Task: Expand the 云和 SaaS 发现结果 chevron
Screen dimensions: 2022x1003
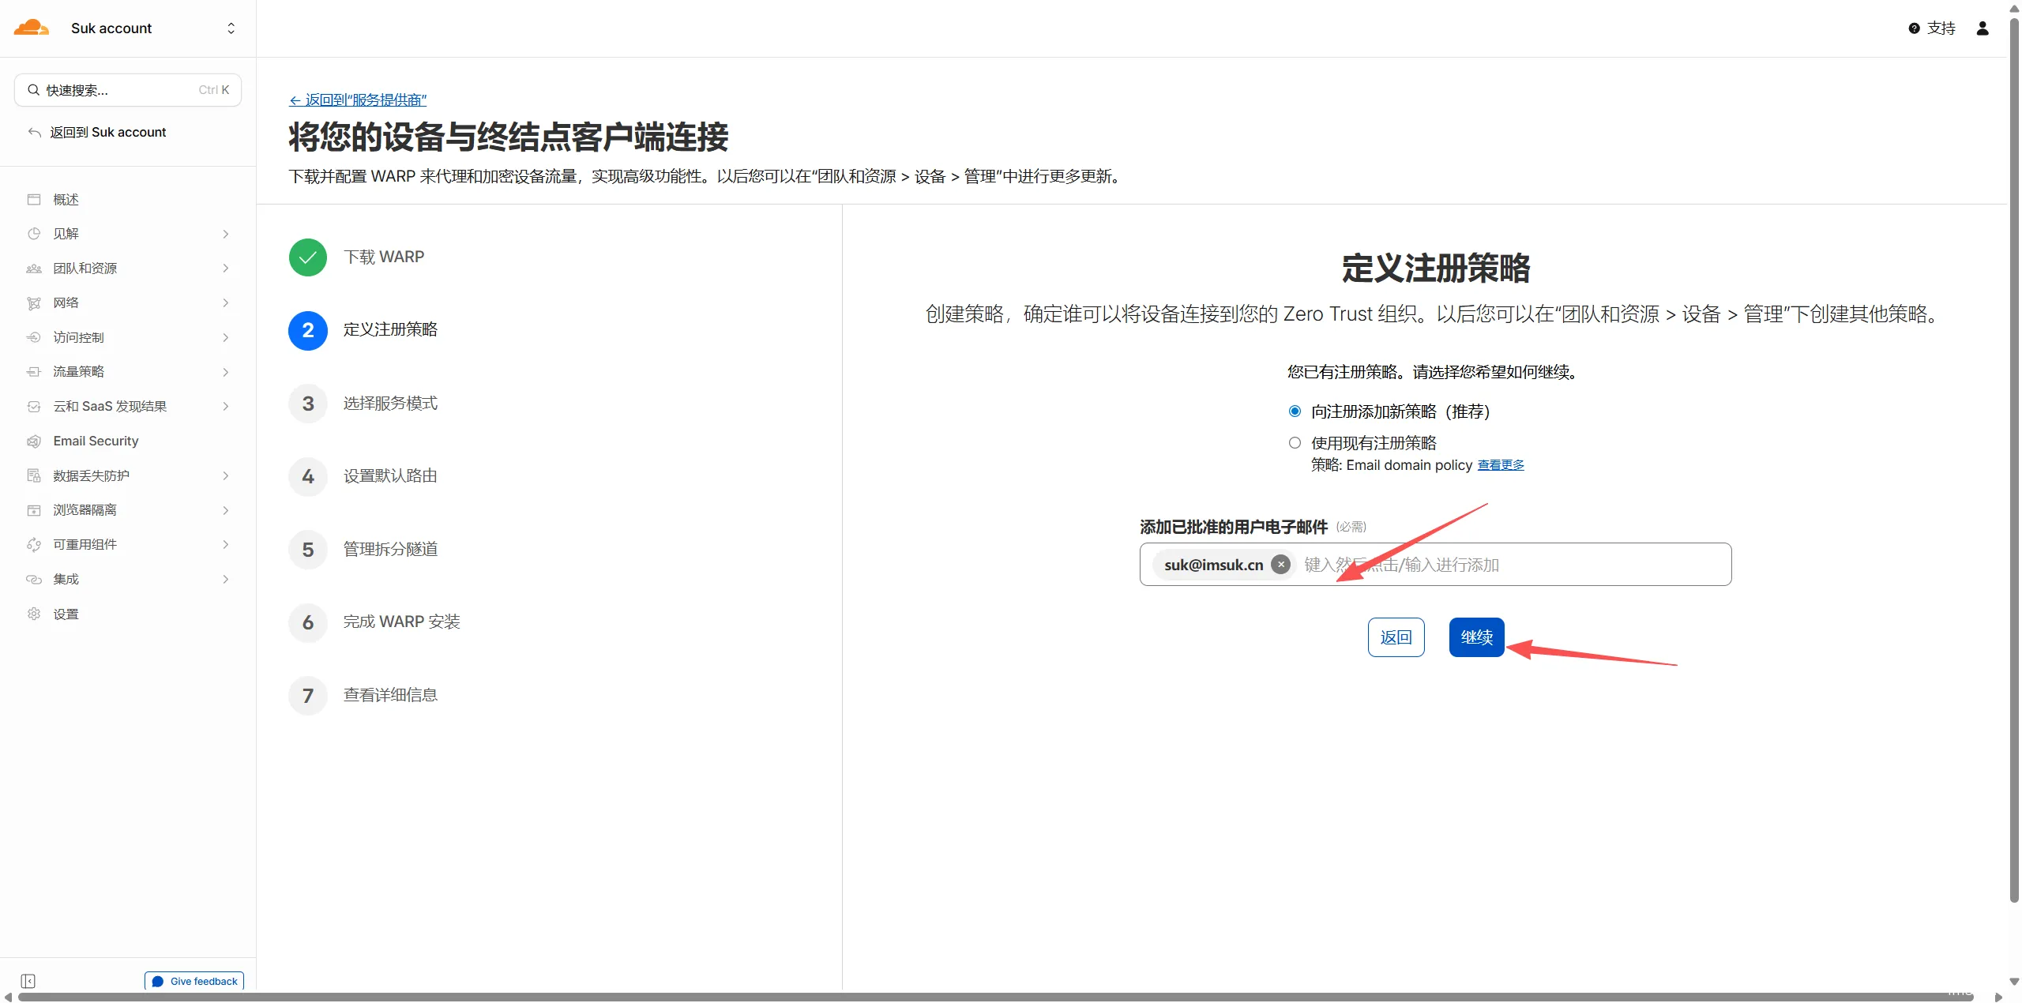Action: [226, 407]
